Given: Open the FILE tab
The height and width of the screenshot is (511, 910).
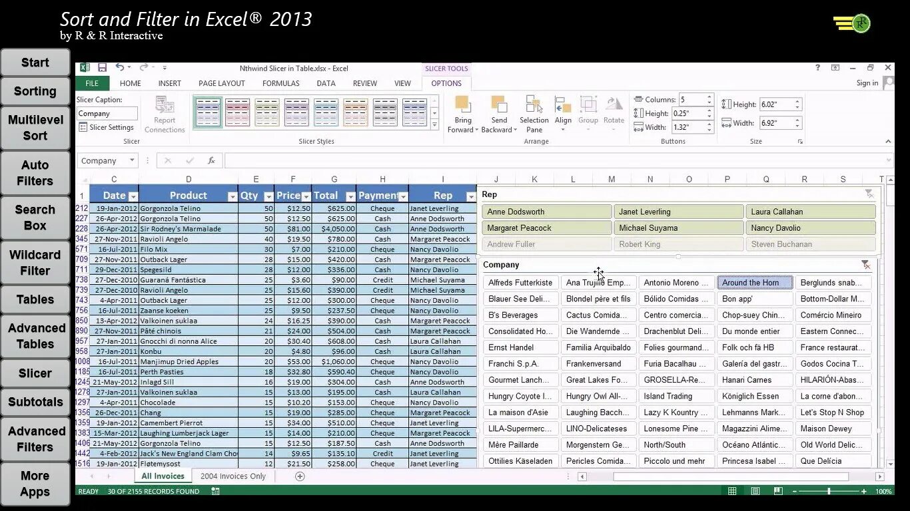Looking at the screenshot, I should tap(92, 83).
